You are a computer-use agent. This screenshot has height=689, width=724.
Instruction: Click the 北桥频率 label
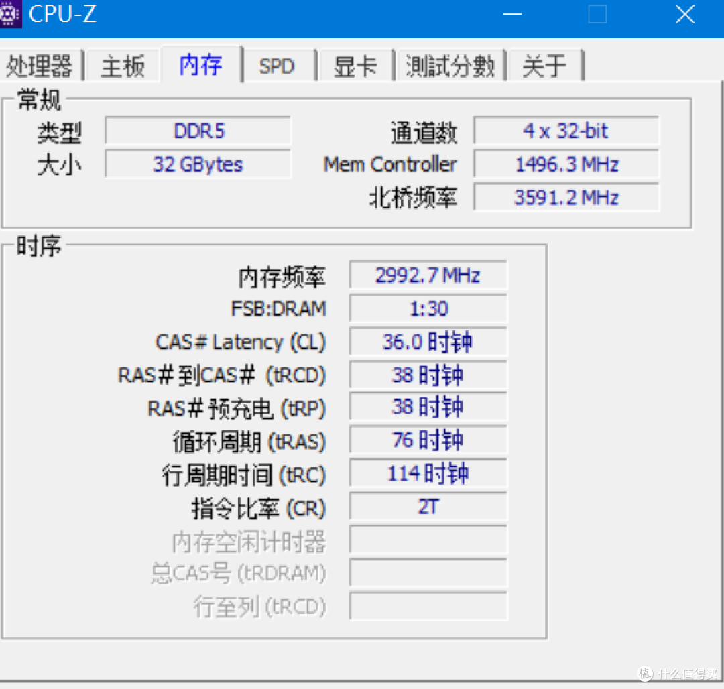[413, 198]
